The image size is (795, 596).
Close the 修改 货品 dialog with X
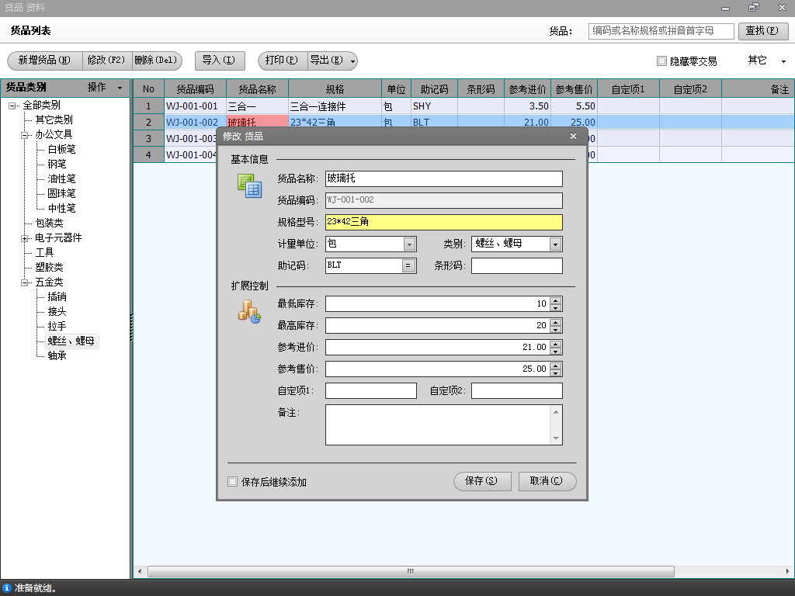573,137
